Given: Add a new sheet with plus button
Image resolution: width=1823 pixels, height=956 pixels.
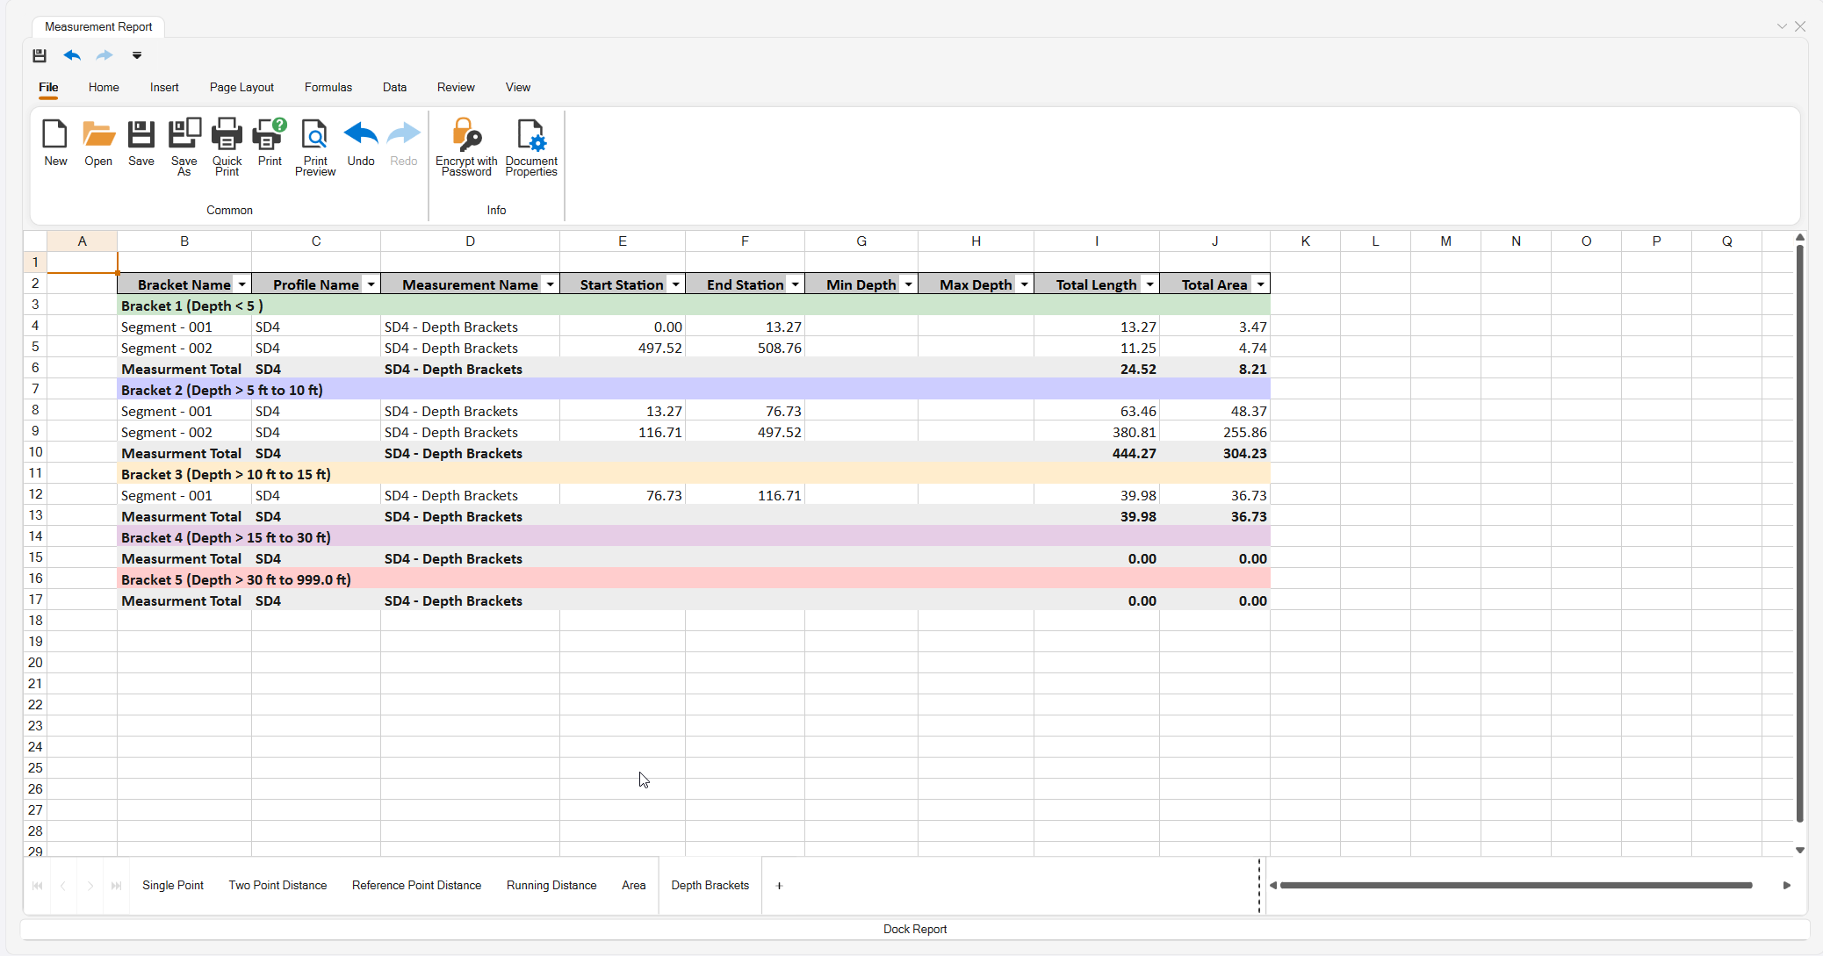Looking at the screenshot, I should [779, 885].
